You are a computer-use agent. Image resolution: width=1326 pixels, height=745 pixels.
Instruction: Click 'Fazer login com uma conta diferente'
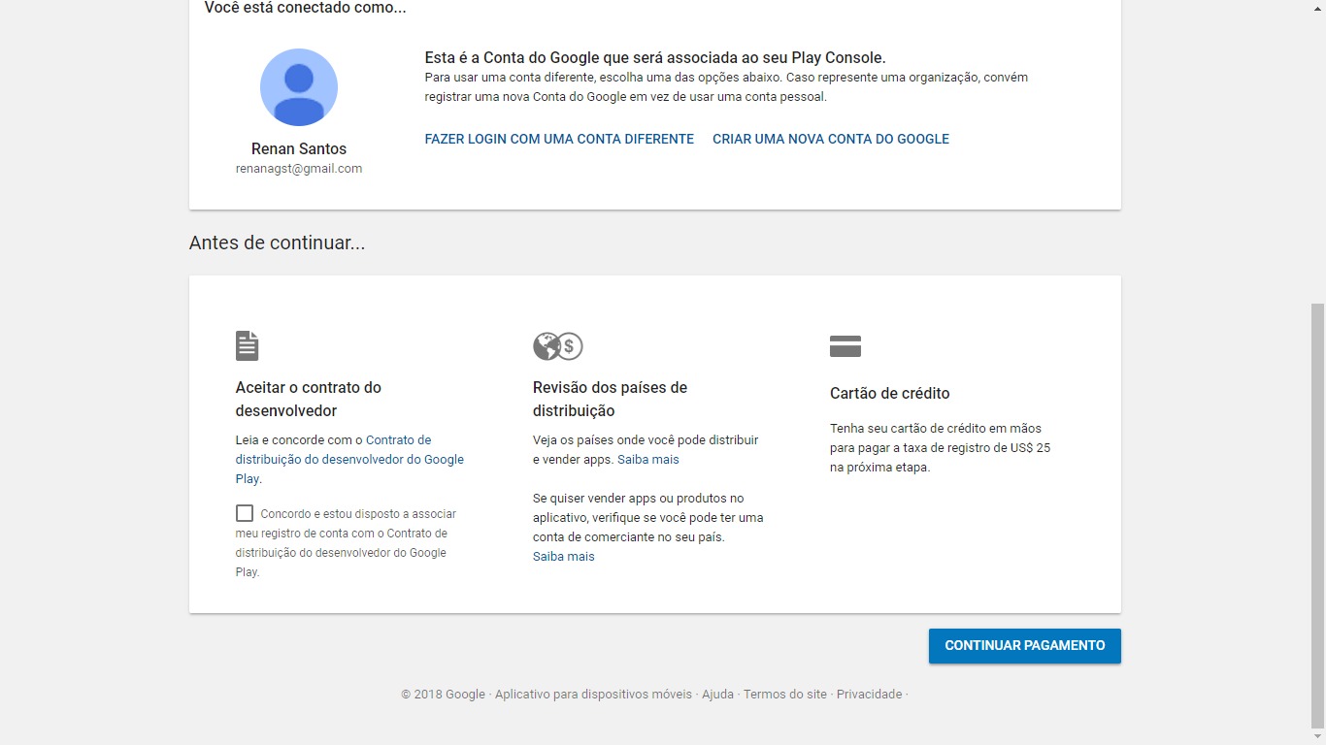tap(559, 139)
